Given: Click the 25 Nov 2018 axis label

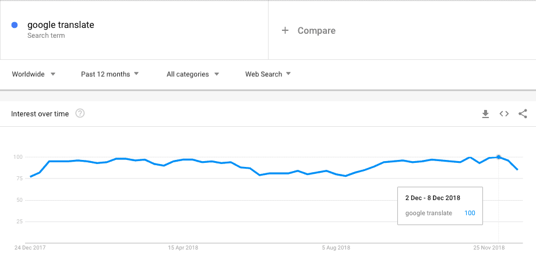Looking at the screenshot, I should click(489, 248).
